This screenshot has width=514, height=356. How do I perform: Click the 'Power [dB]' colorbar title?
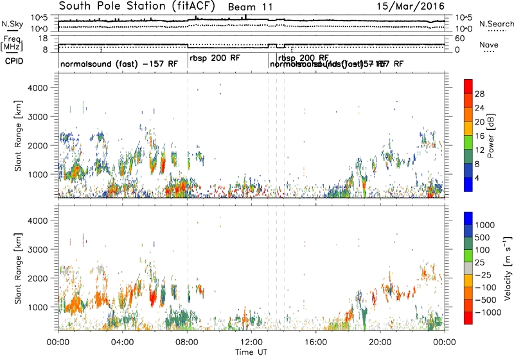click(490, 136)
